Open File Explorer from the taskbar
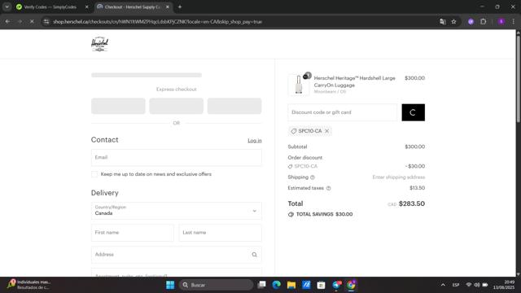Screen dimensions: 521x293 (291, 285)
